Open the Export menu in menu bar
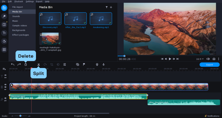Image resolution: width=222 pixels, height=118 pixels. [39, 2]
